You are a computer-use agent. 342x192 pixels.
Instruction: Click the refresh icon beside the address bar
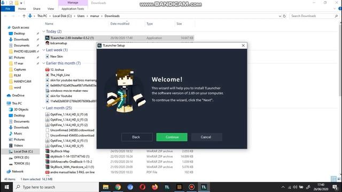[284, 16]
